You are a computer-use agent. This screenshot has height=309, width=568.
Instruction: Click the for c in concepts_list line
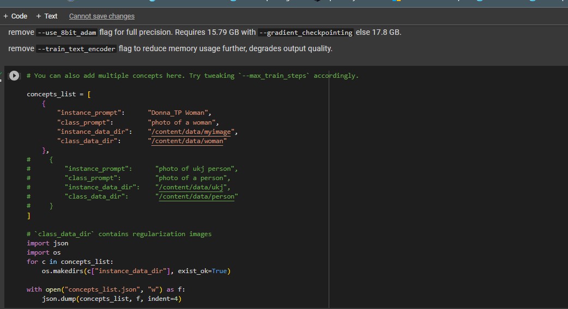click(70, 262)
